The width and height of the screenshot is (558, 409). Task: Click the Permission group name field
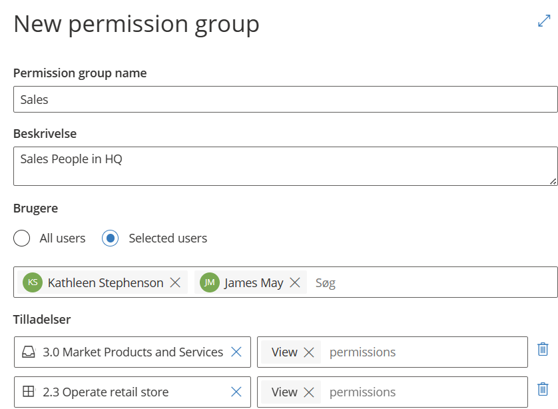[x=285, y=100]
